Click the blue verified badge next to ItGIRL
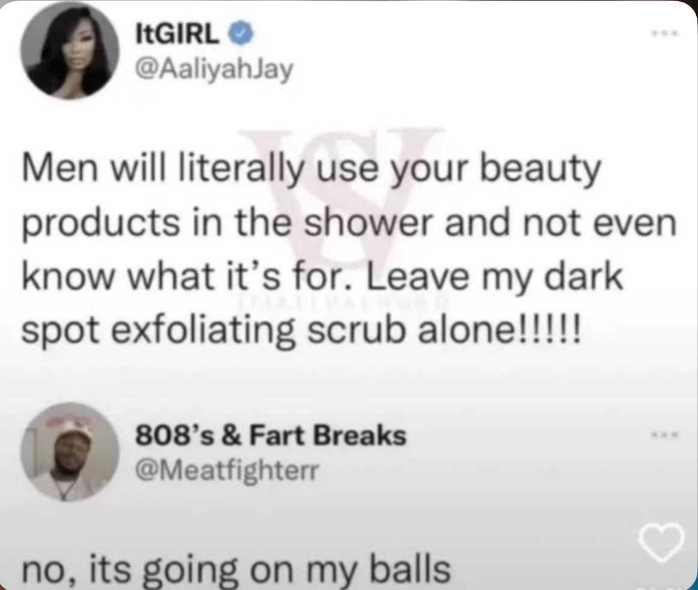Screen dimensions: 698x590 click(x=241, y=35)
